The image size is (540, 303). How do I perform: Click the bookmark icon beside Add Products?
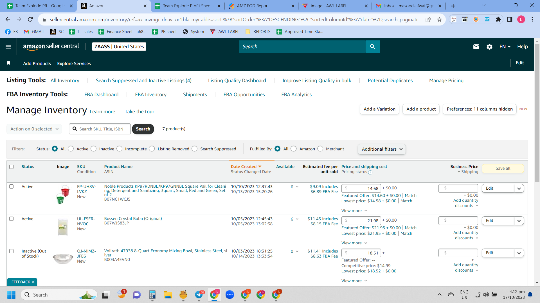tap(8, 63)
